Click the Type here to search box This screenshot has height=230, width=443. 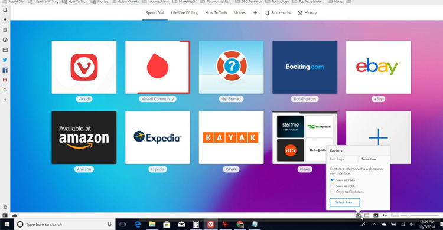64,224
